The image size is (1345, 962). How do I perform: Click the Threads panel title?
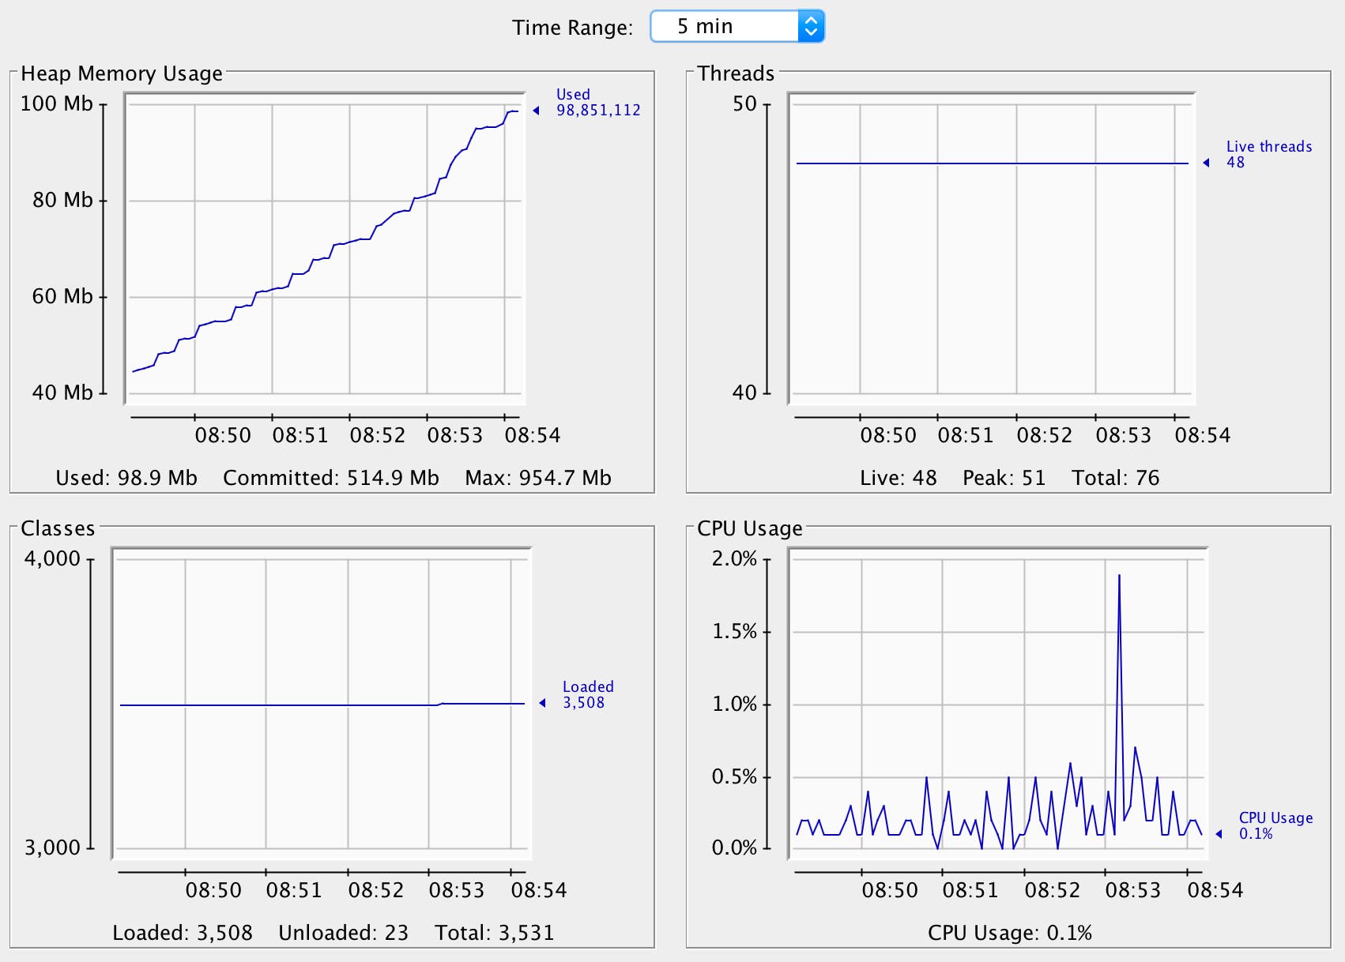[736, 73]
